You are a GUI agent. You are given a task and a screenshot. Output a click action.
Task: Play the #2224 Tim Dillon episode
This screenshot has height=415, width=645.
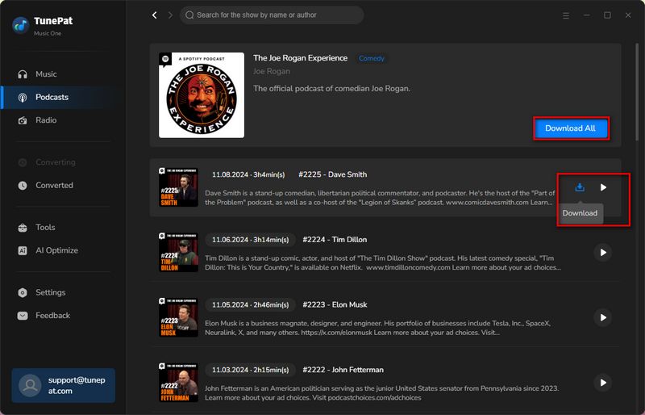click(x=602, y=253)
